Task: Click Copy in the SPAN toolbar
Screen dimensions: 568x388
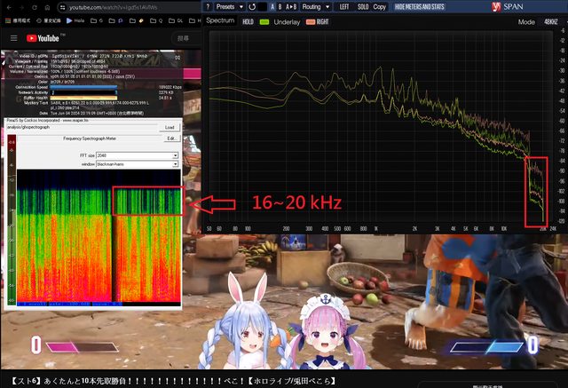Action: 379,6
